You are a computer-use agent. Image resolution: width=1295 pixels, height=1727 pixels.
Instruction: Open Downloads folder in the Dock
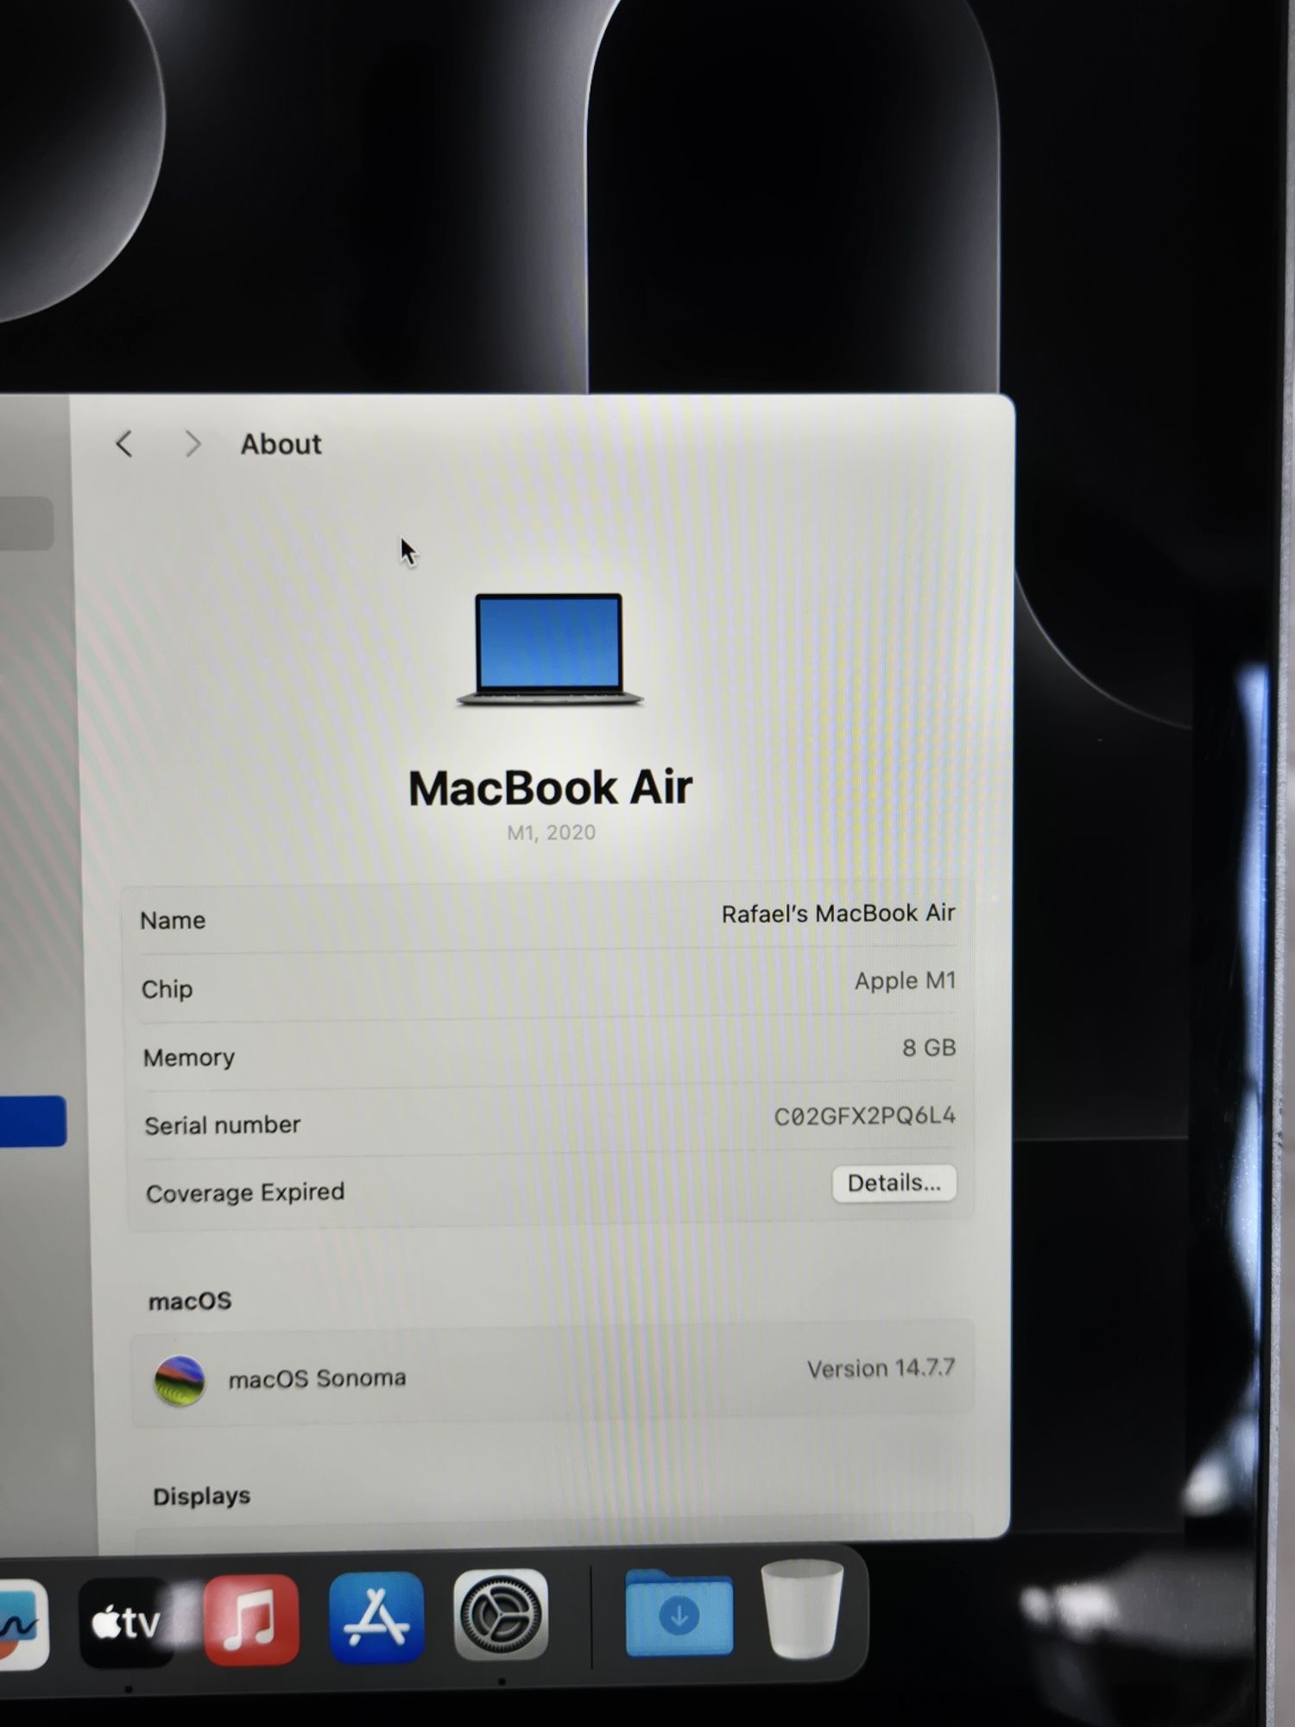(x=679, y=1612)
